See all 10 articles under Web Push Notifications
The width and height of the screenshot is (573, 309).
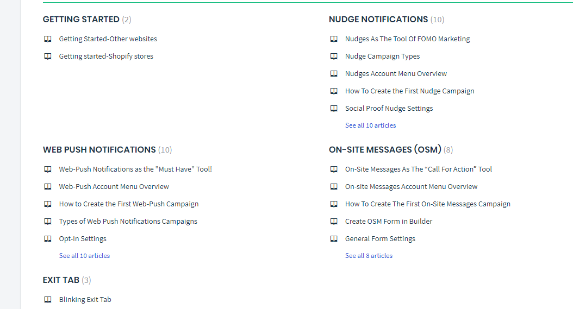[x=84, y=256]
